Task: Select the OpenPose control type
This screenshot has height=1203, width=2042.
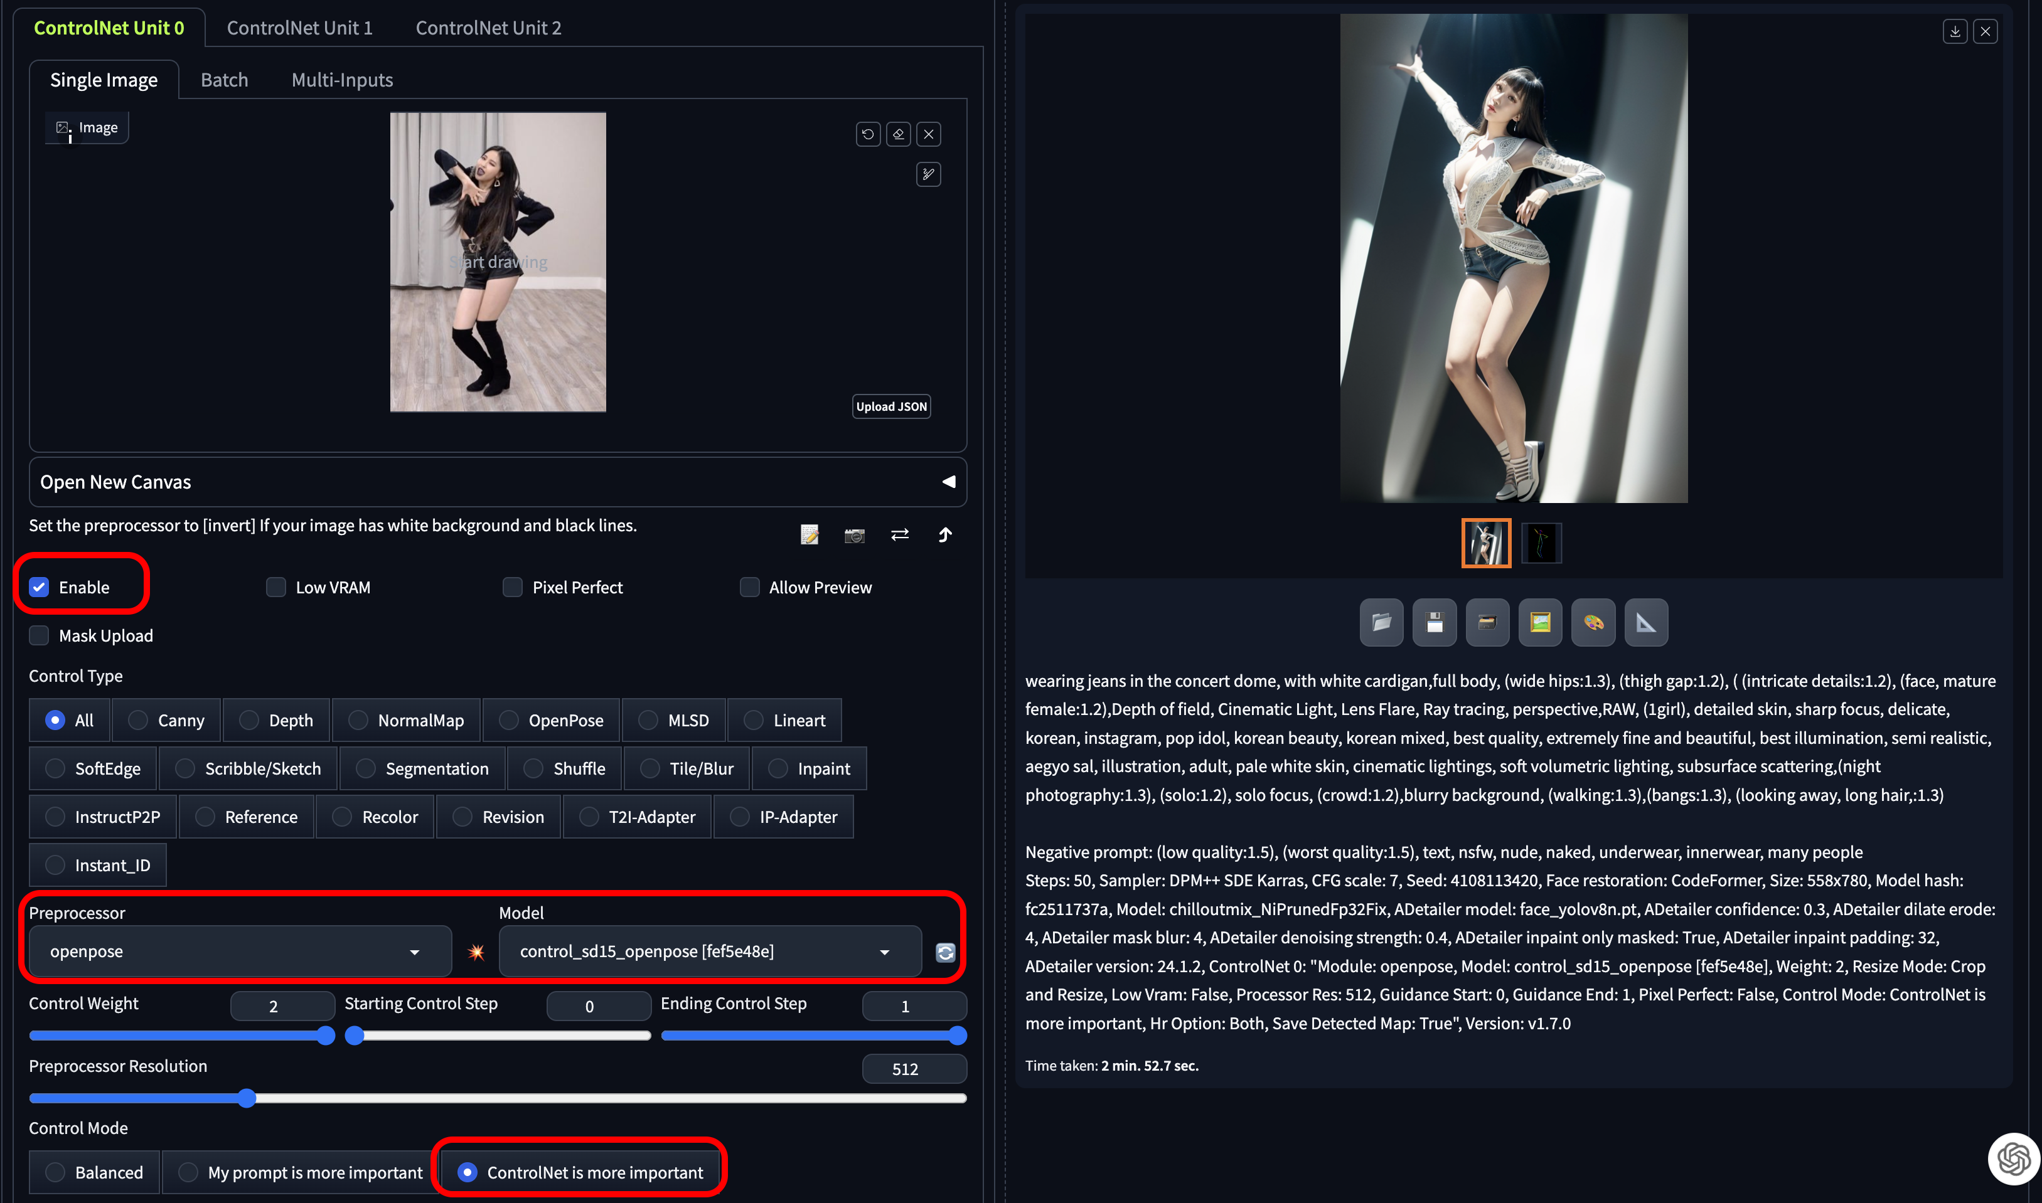Action: (508, 720)
